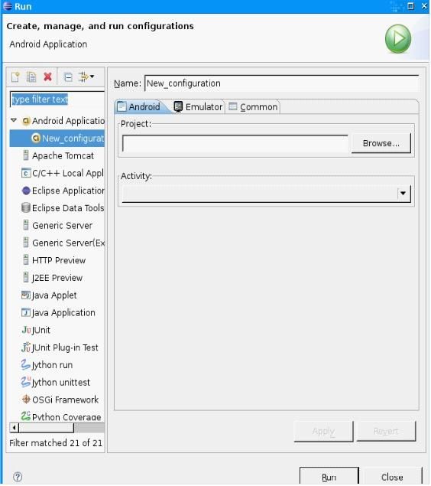Click the C/C++ Local Application icon
This screenshot has width=431, height=486.
tap(26, 173)
